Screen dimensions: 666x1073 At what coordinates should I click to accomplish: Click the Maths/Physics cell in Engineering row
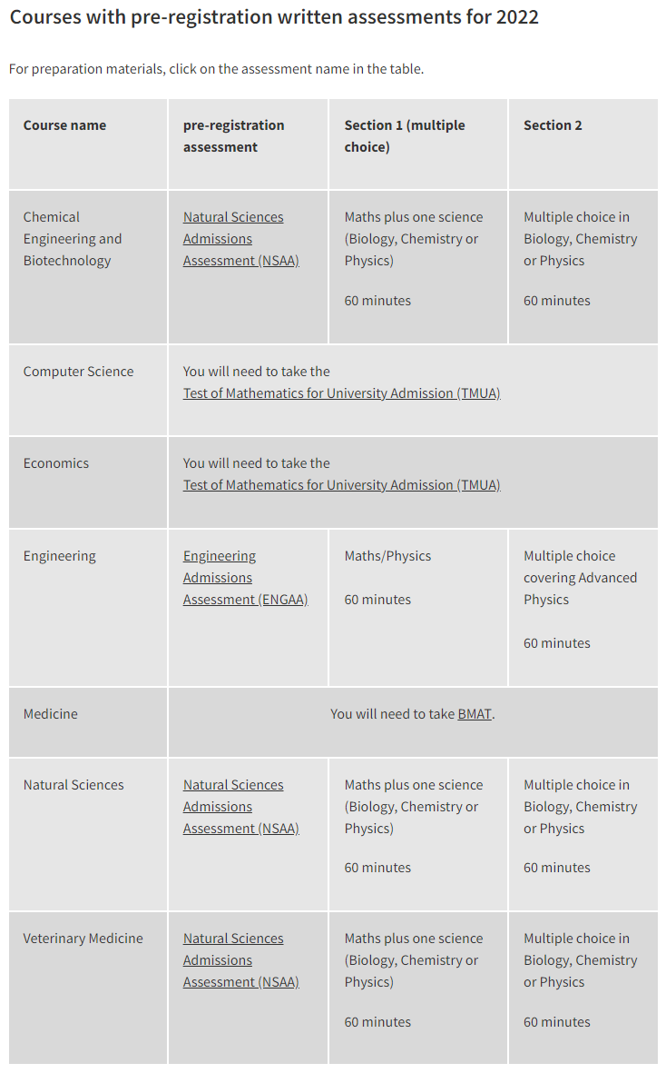point(418,608)
